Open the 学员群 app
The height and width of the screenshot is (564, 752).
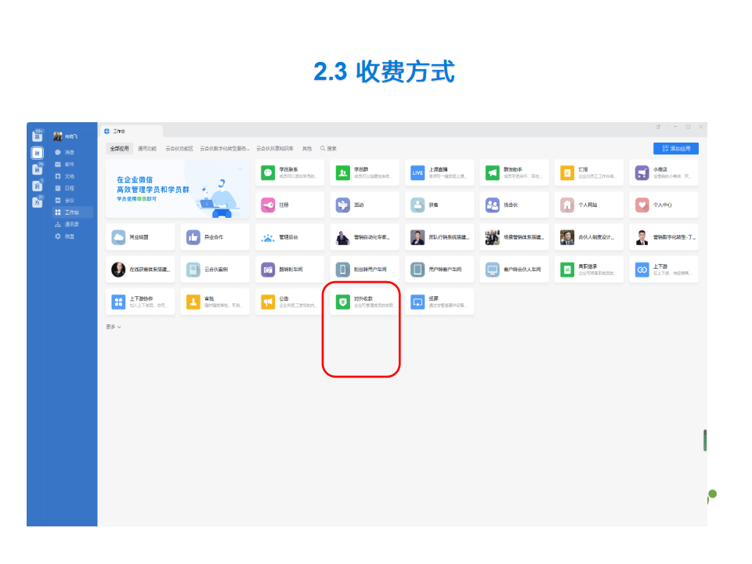364,172
